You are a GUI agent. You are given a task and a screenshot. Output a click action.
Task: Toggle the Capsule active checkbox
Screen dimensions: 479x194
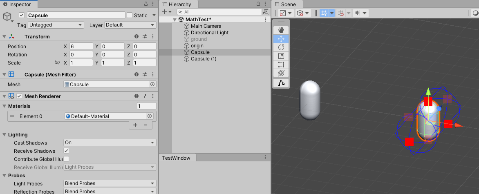click(x=21, y=15)
